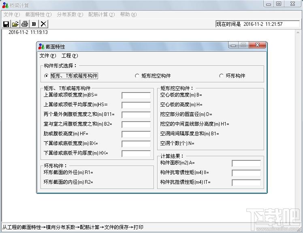Maximize the 截面特性 dialog
This screenshot has height=233, width=303.
click(x=243, y=45)
